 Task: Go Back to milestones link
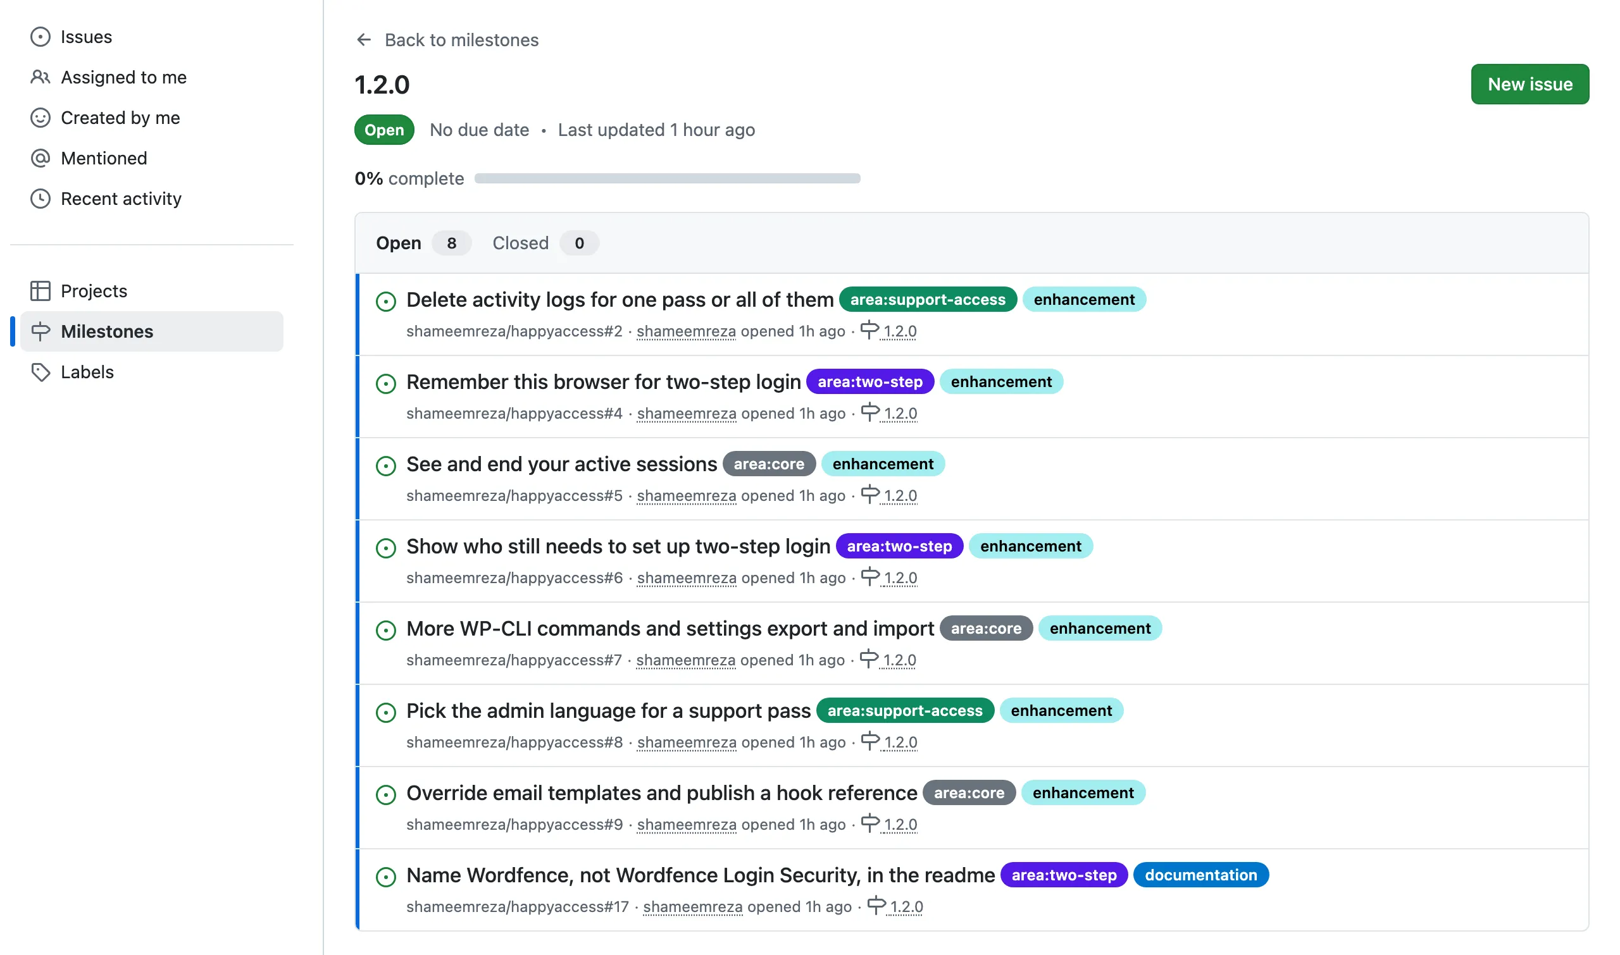[462, 40]
